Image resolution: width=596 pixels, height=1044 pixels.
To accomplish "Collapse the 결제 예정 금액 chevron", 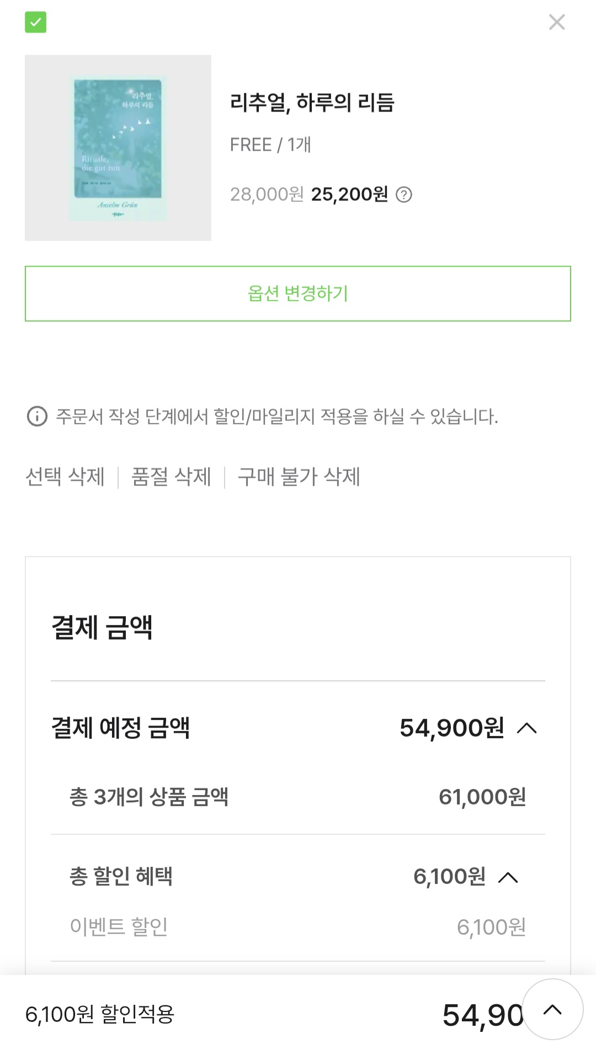I will coord(526,728).
